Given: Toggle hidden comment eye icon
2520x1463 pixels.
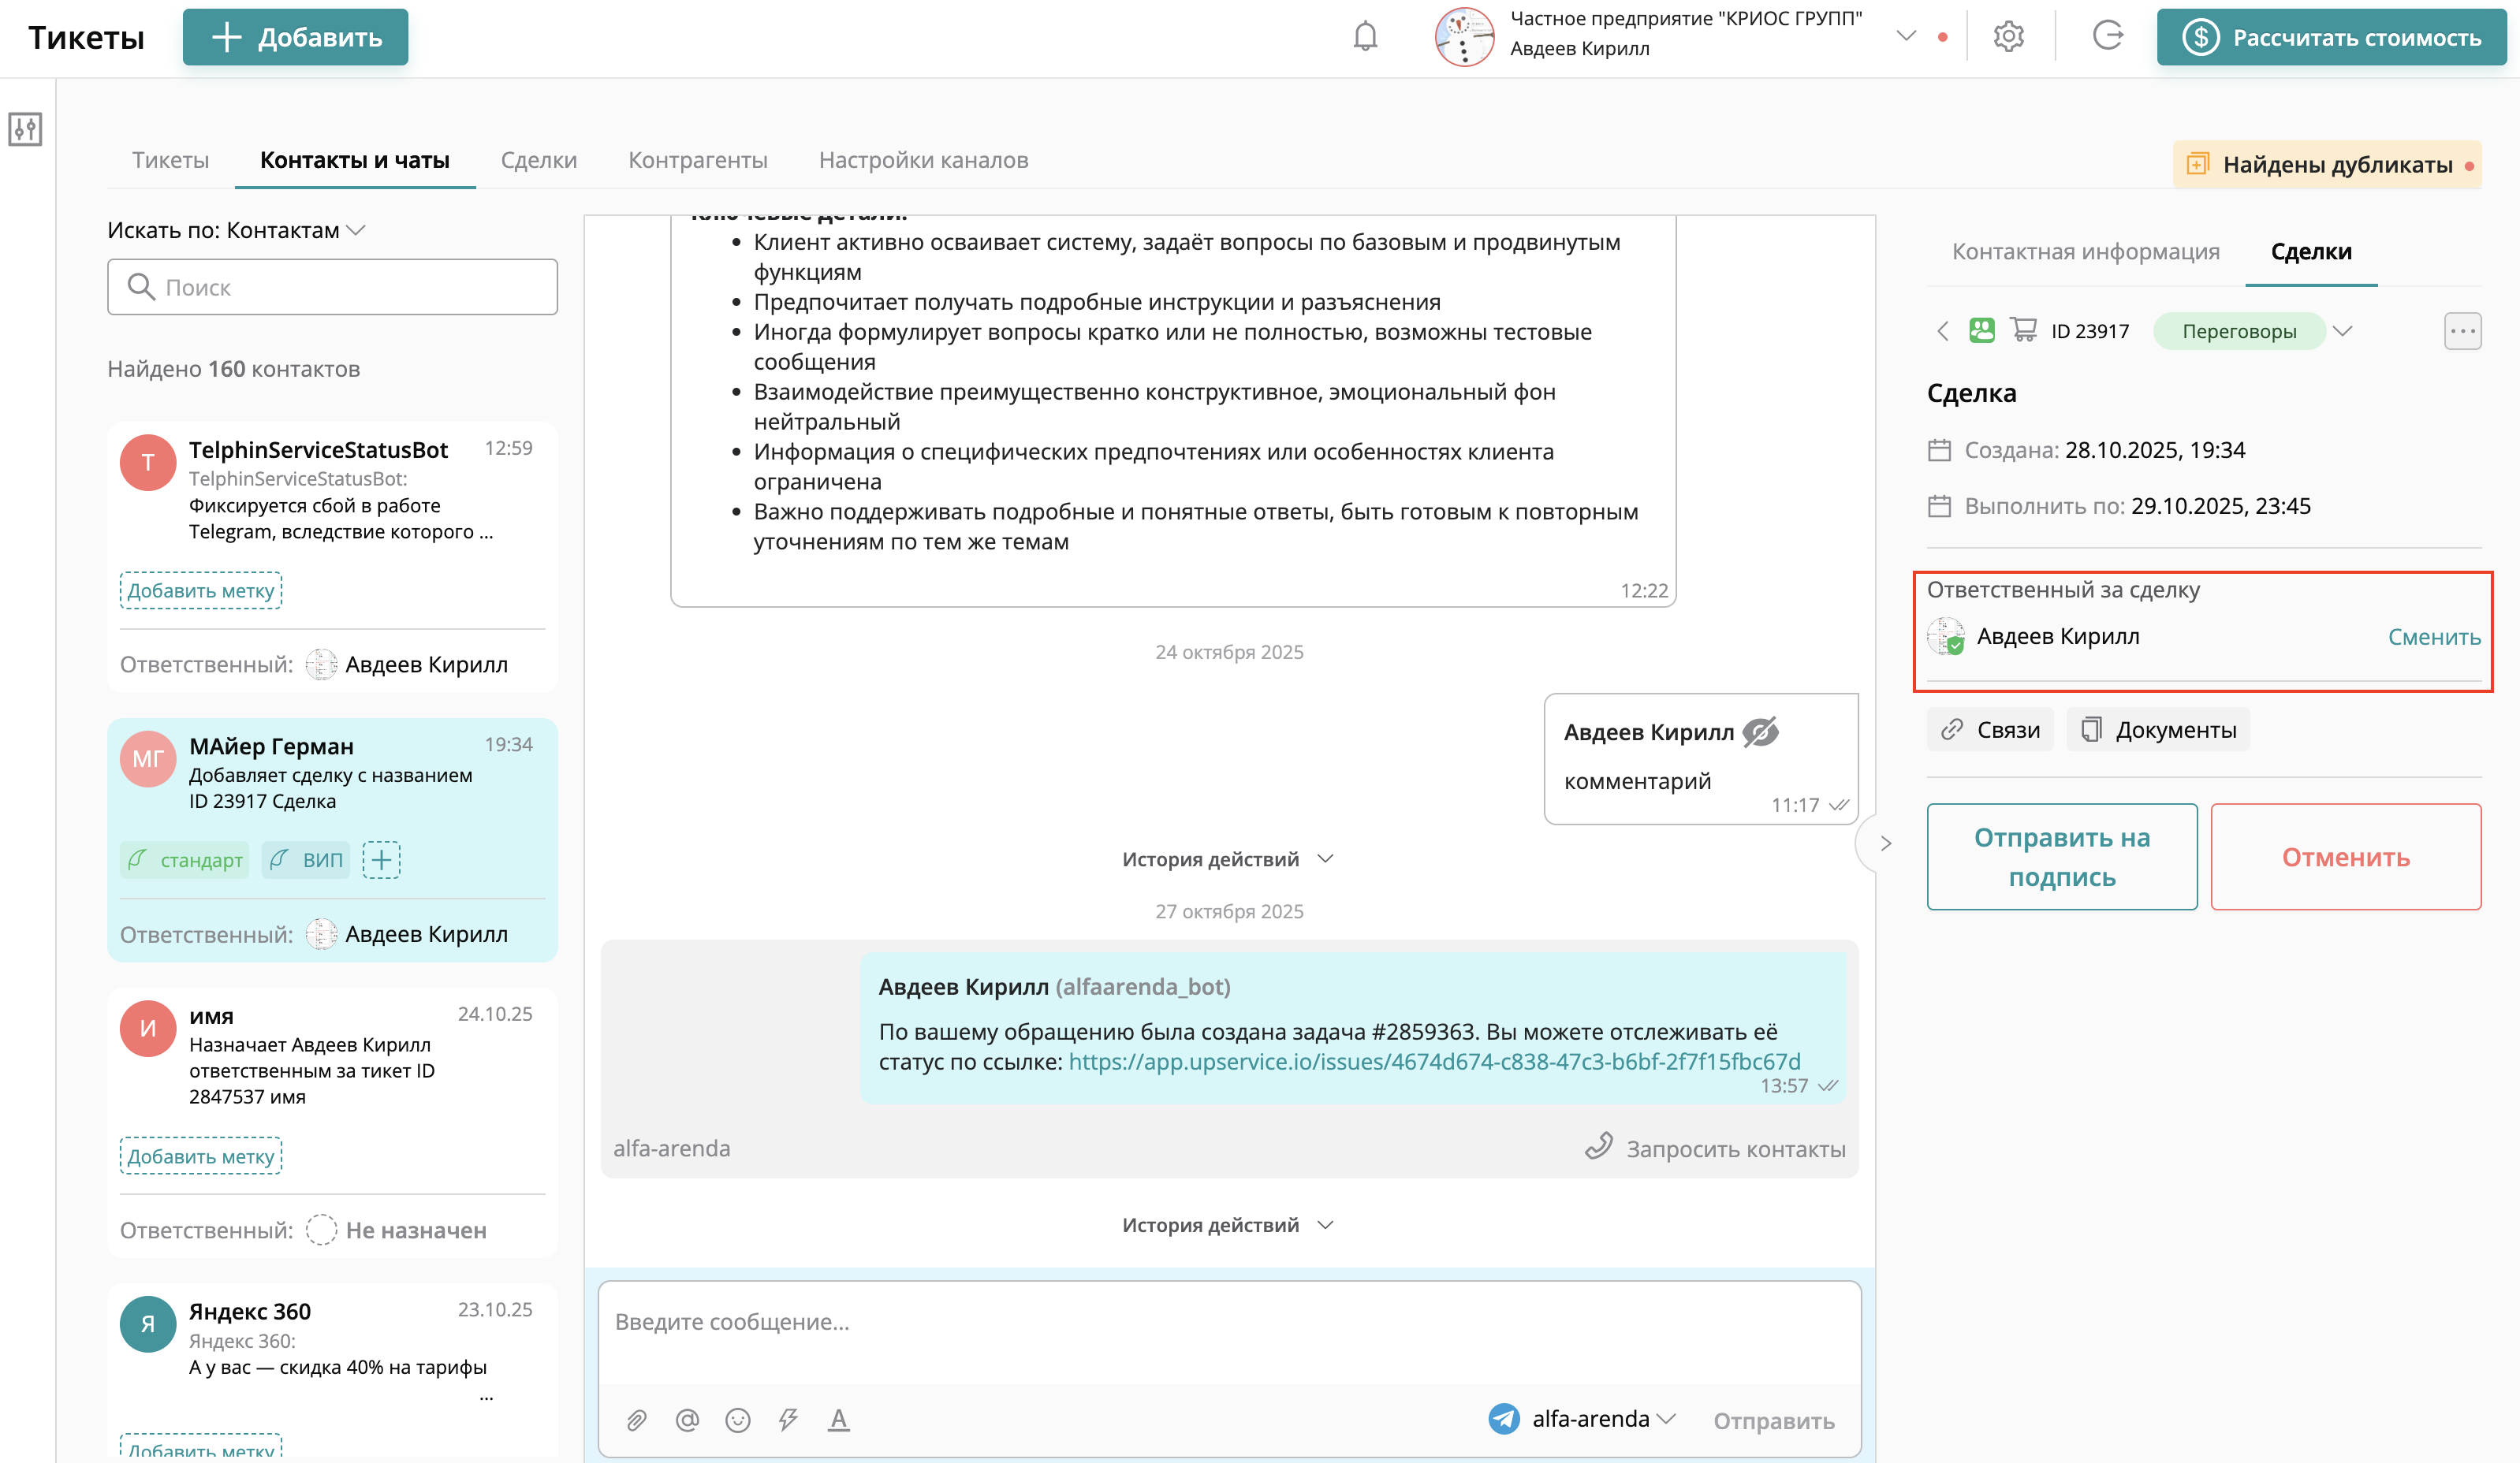Looking at the screenshot, I should pos(1760,732).
